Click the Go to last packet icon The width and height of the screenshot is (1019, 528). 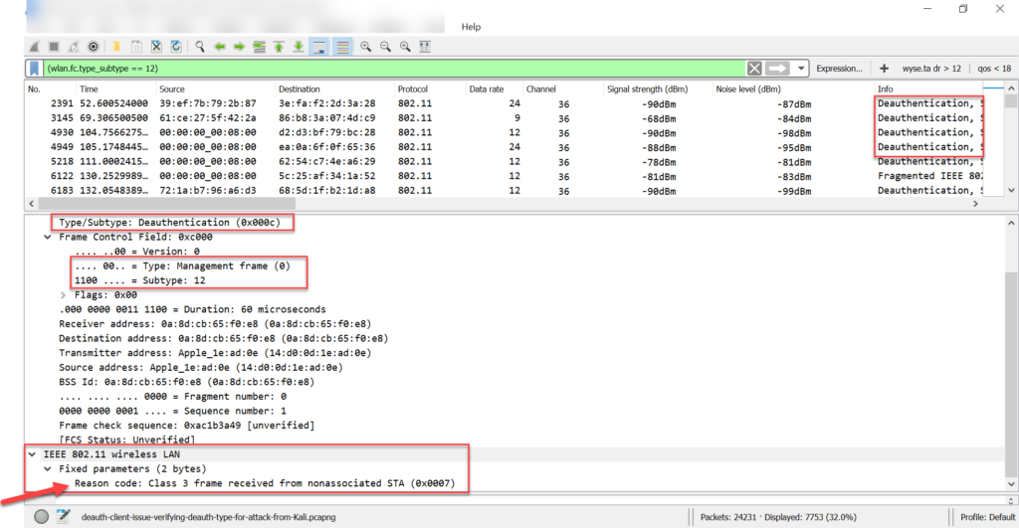click(x=299, y=47)
